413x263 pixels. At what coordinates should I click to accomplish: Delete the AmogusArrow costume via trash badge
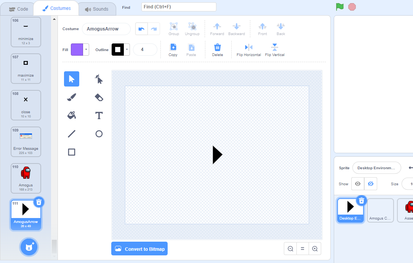click(x=39, y=202)
